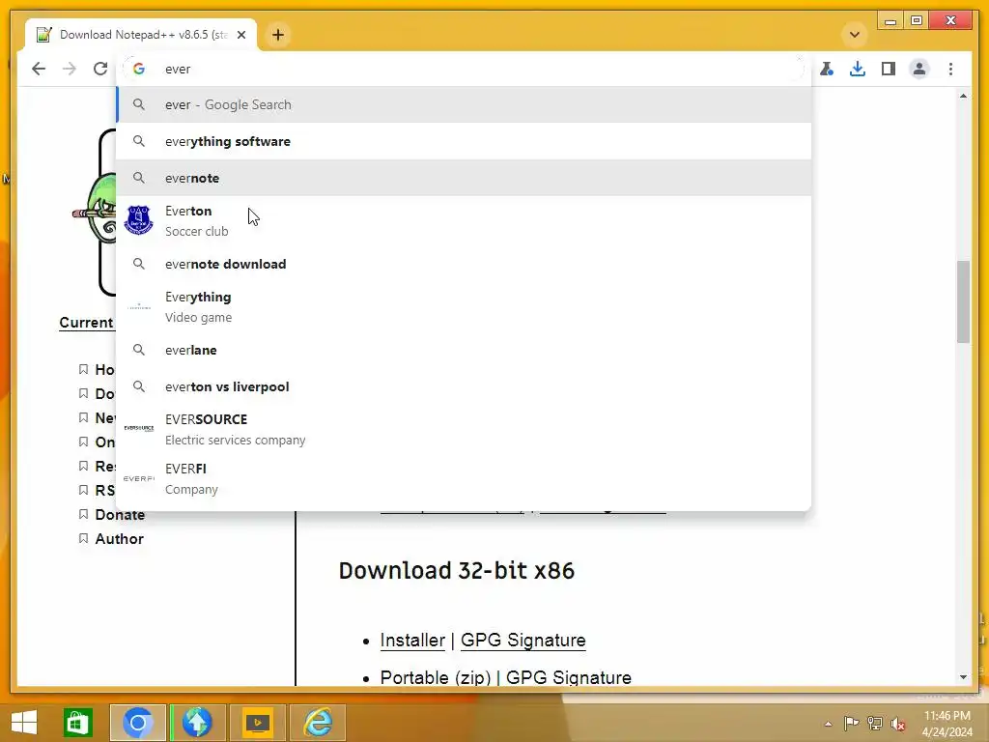989x742 pixels.
Task: Open the Action Center flag icon
Action: tap(851, 723)
